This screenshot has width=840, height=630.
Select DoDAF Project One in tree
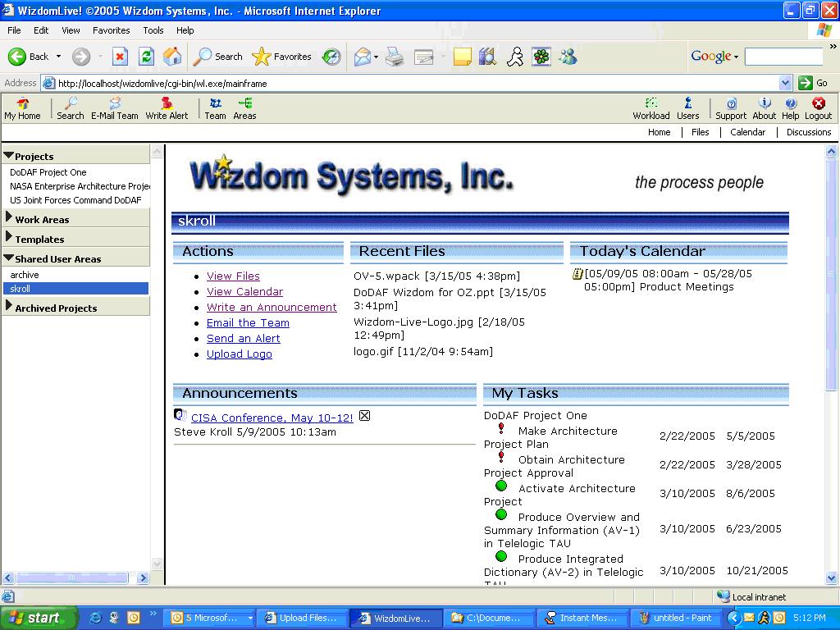click(x=48, y=172)
